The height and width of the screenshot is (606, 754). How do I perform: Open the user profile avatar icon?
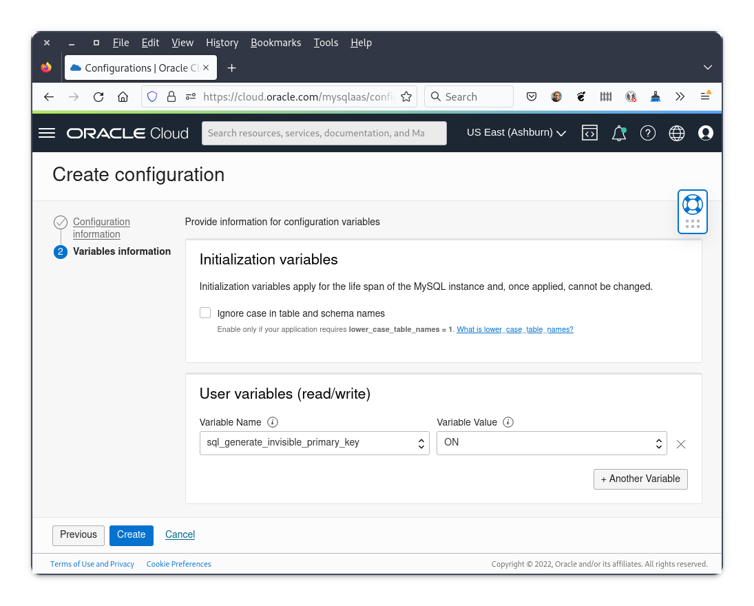(706, 133)
